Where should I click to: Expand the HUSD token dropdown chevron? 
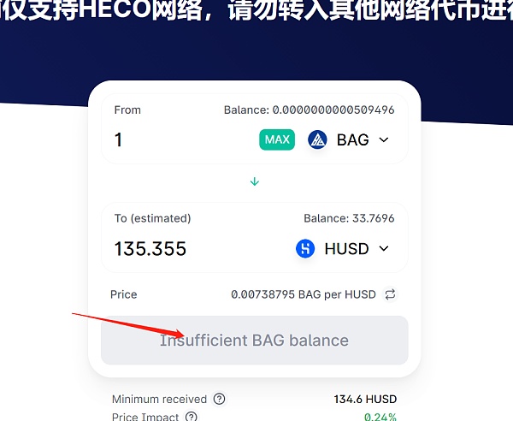[384, 248]
